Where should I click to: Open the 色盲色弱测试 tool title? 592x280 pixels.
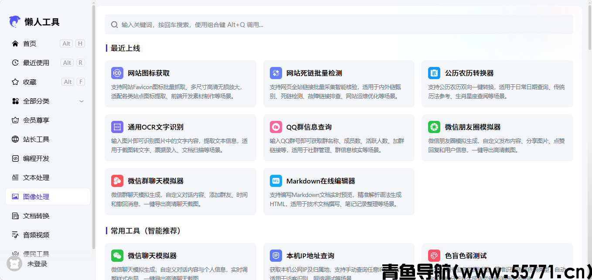pos(466,256)
